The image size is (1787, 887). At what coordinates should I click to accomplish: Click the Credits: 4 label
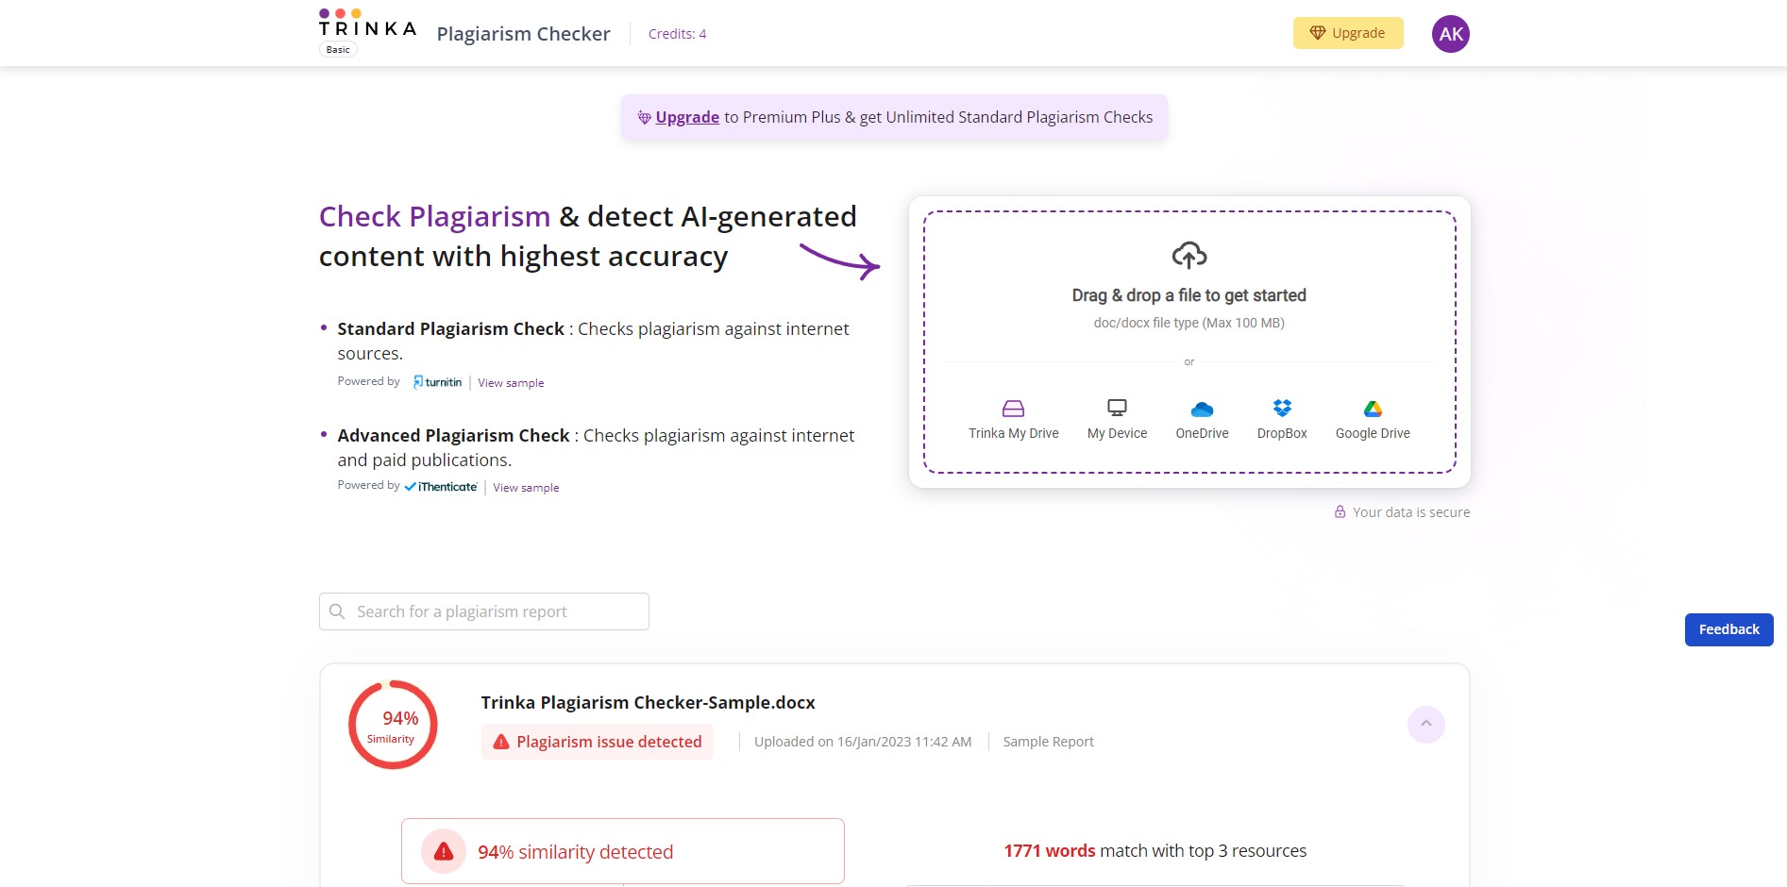pos(677,34)
